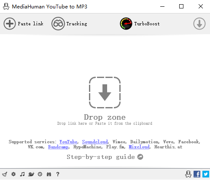Click the Hearthis.at service name
The height and width of the screenshot is (180, 210).
168,147
